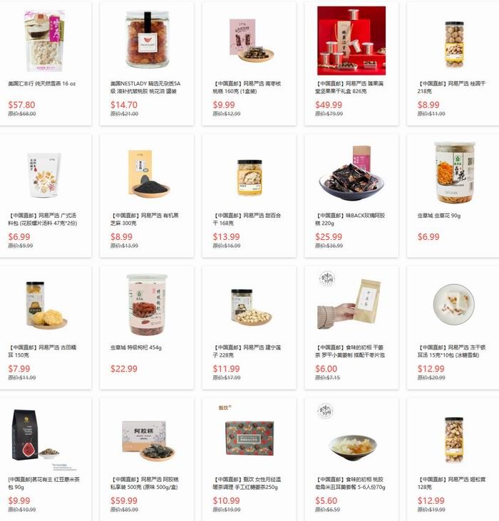Image resolution: width=499 pixels, height=521 pixels.
Task: Click the 甄饮 手工红糖姜茶250g title
Action: point(247,483)
